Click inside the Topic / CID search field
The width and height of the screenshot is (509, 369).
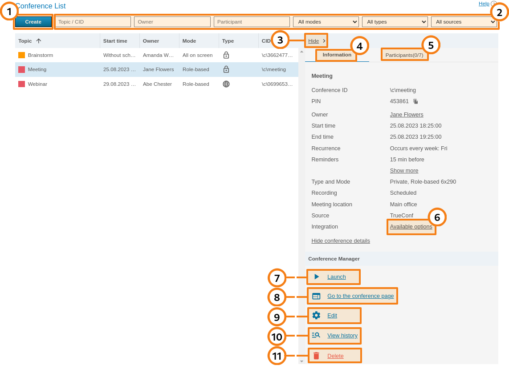point(93,21)
